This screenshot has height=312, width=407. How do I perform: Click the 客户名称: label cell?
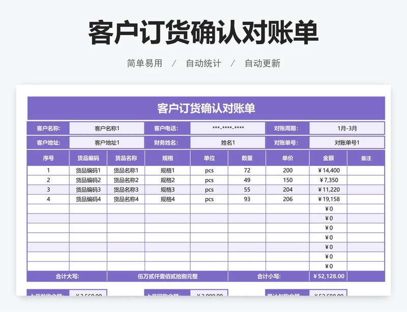tap(48, 128)
